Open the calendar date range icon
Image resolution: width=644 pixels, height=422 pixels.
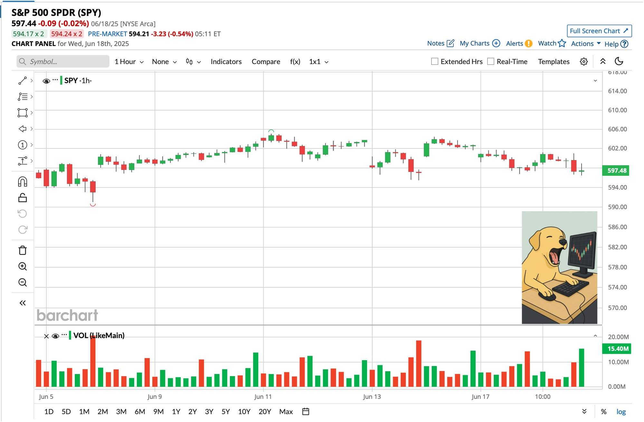point(306,411)
